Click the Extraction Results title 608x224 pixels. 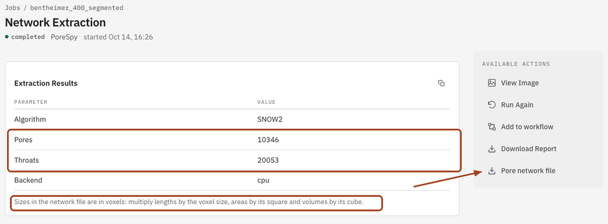[x=46, y=83]
